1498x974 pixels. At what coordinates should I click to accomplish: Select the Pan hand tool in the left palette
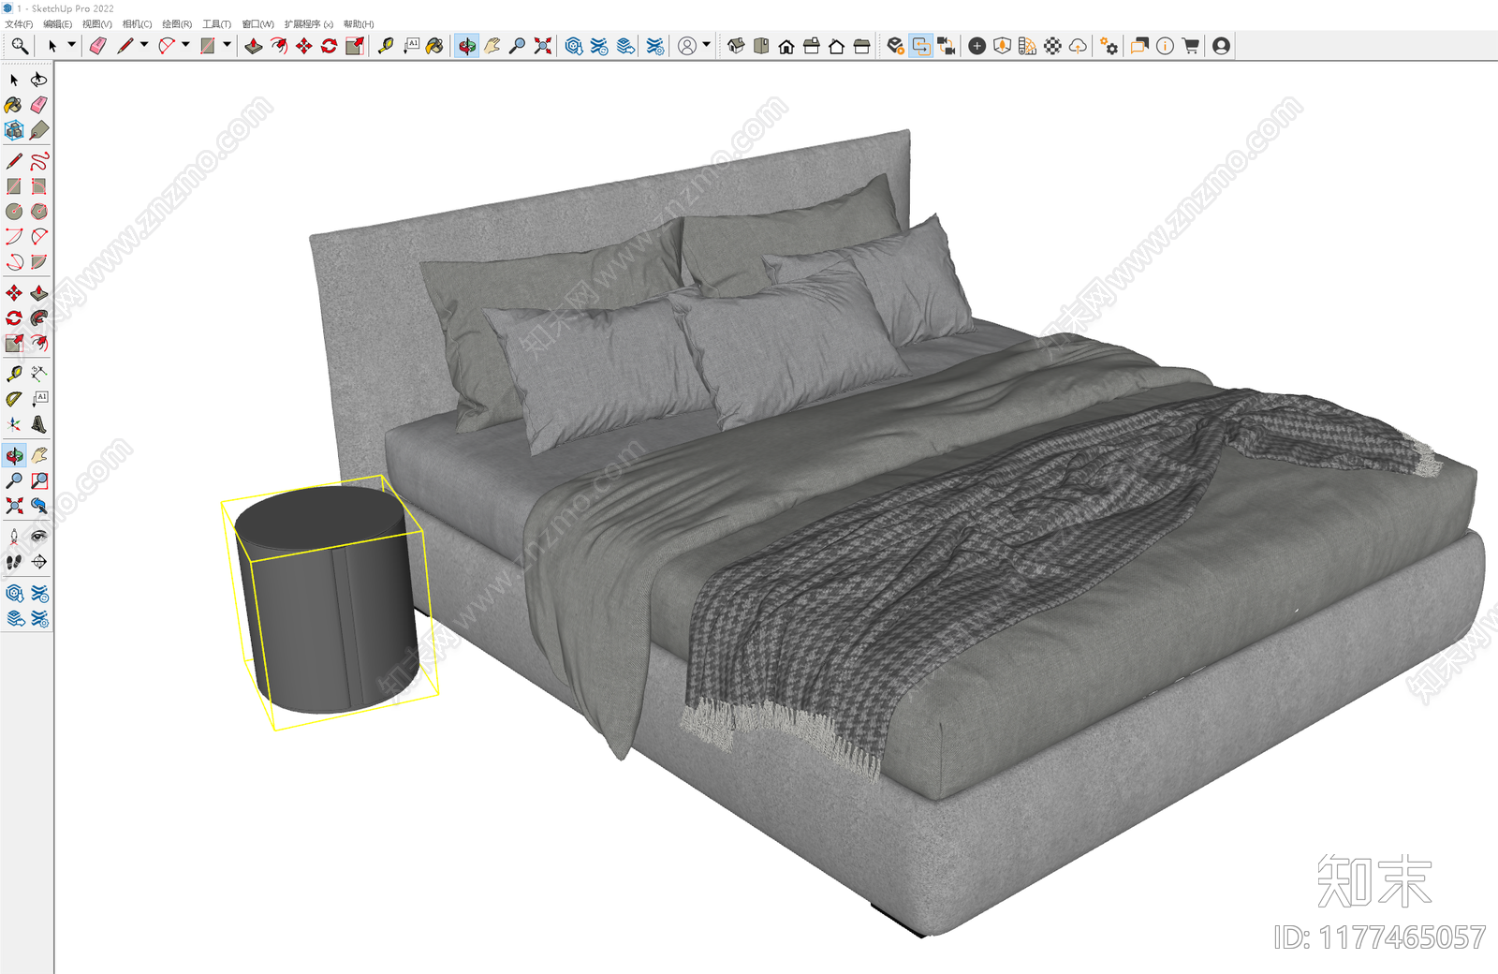point(38,456)
